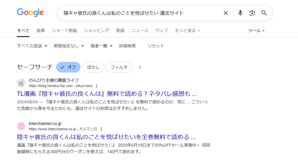Toggle the ツール dropdown
This screenshot has width=298, height=162.
tap(256, 31)
